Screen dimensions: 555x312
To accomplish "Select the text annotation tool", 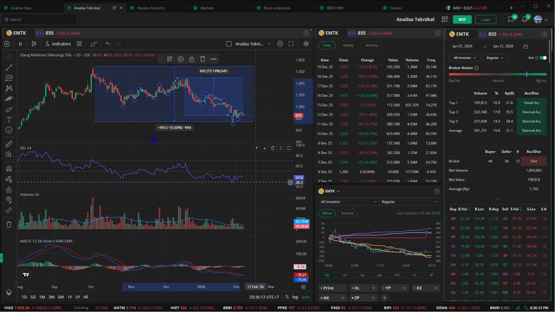I will pyautogui.click(x=9, y=120).
